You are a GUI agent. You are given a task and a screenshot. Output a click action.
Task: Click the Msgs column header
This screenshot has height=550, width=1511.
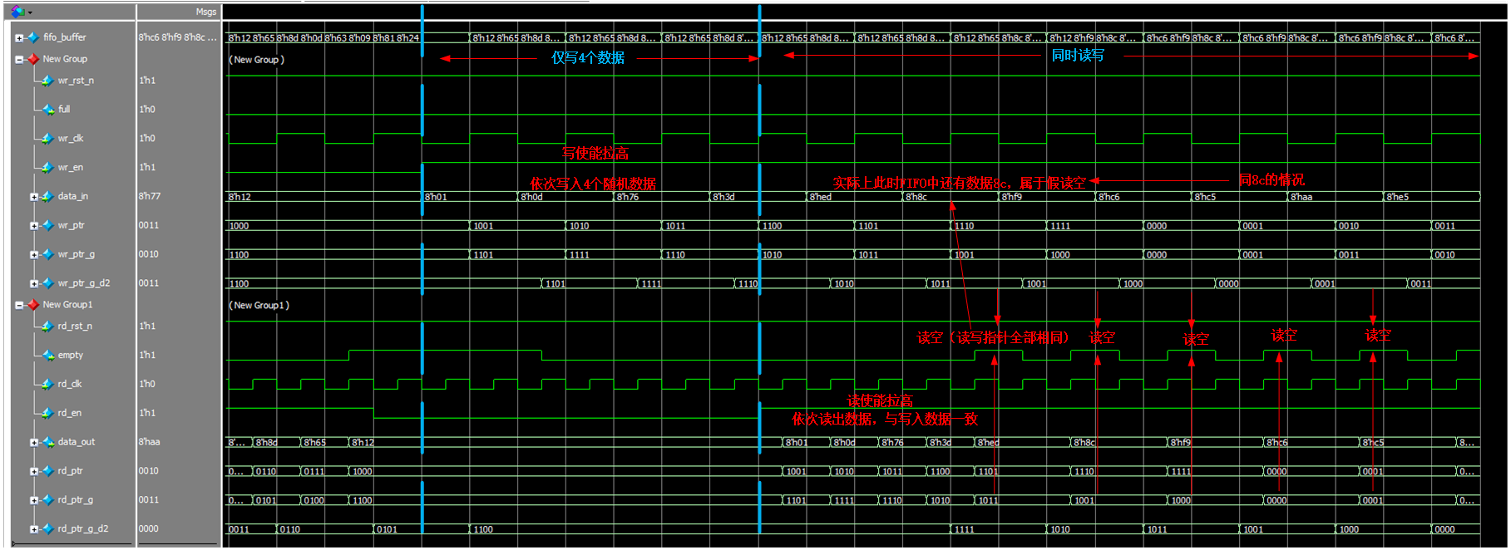click(x=206, y=12)
